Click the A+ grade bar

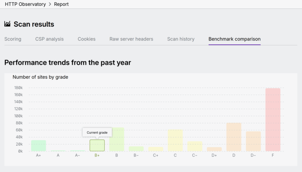pyautogui.click(x=38, y=146)
